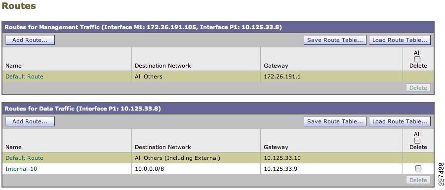The height and width of the screenshot is (190, 445).
Task: Click the Delete button under Management routes
Action: point(418,88)
